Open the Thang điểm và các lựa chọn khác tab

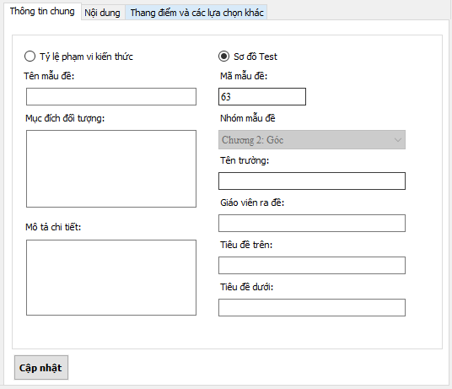[x=196, y=13]
